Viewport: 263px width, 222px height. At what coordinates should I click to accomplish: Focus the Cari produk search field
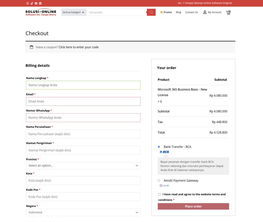pyautogui.click(x=117, y=12)
